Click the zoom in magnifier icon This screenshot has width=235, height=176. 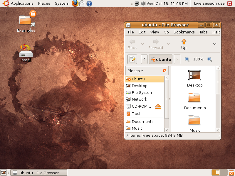[209, 59]
